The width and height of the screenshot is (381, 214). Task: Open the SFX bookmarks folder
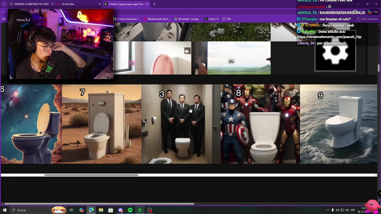227,19
